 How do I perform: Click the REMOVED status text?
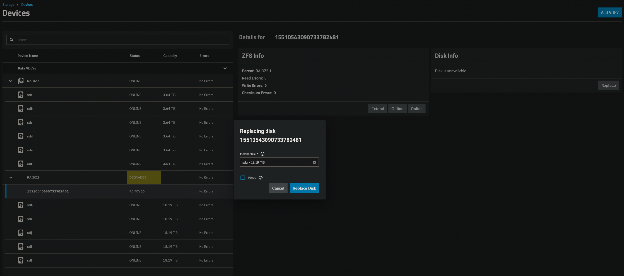pyautogui.click(x=137, y=191)
